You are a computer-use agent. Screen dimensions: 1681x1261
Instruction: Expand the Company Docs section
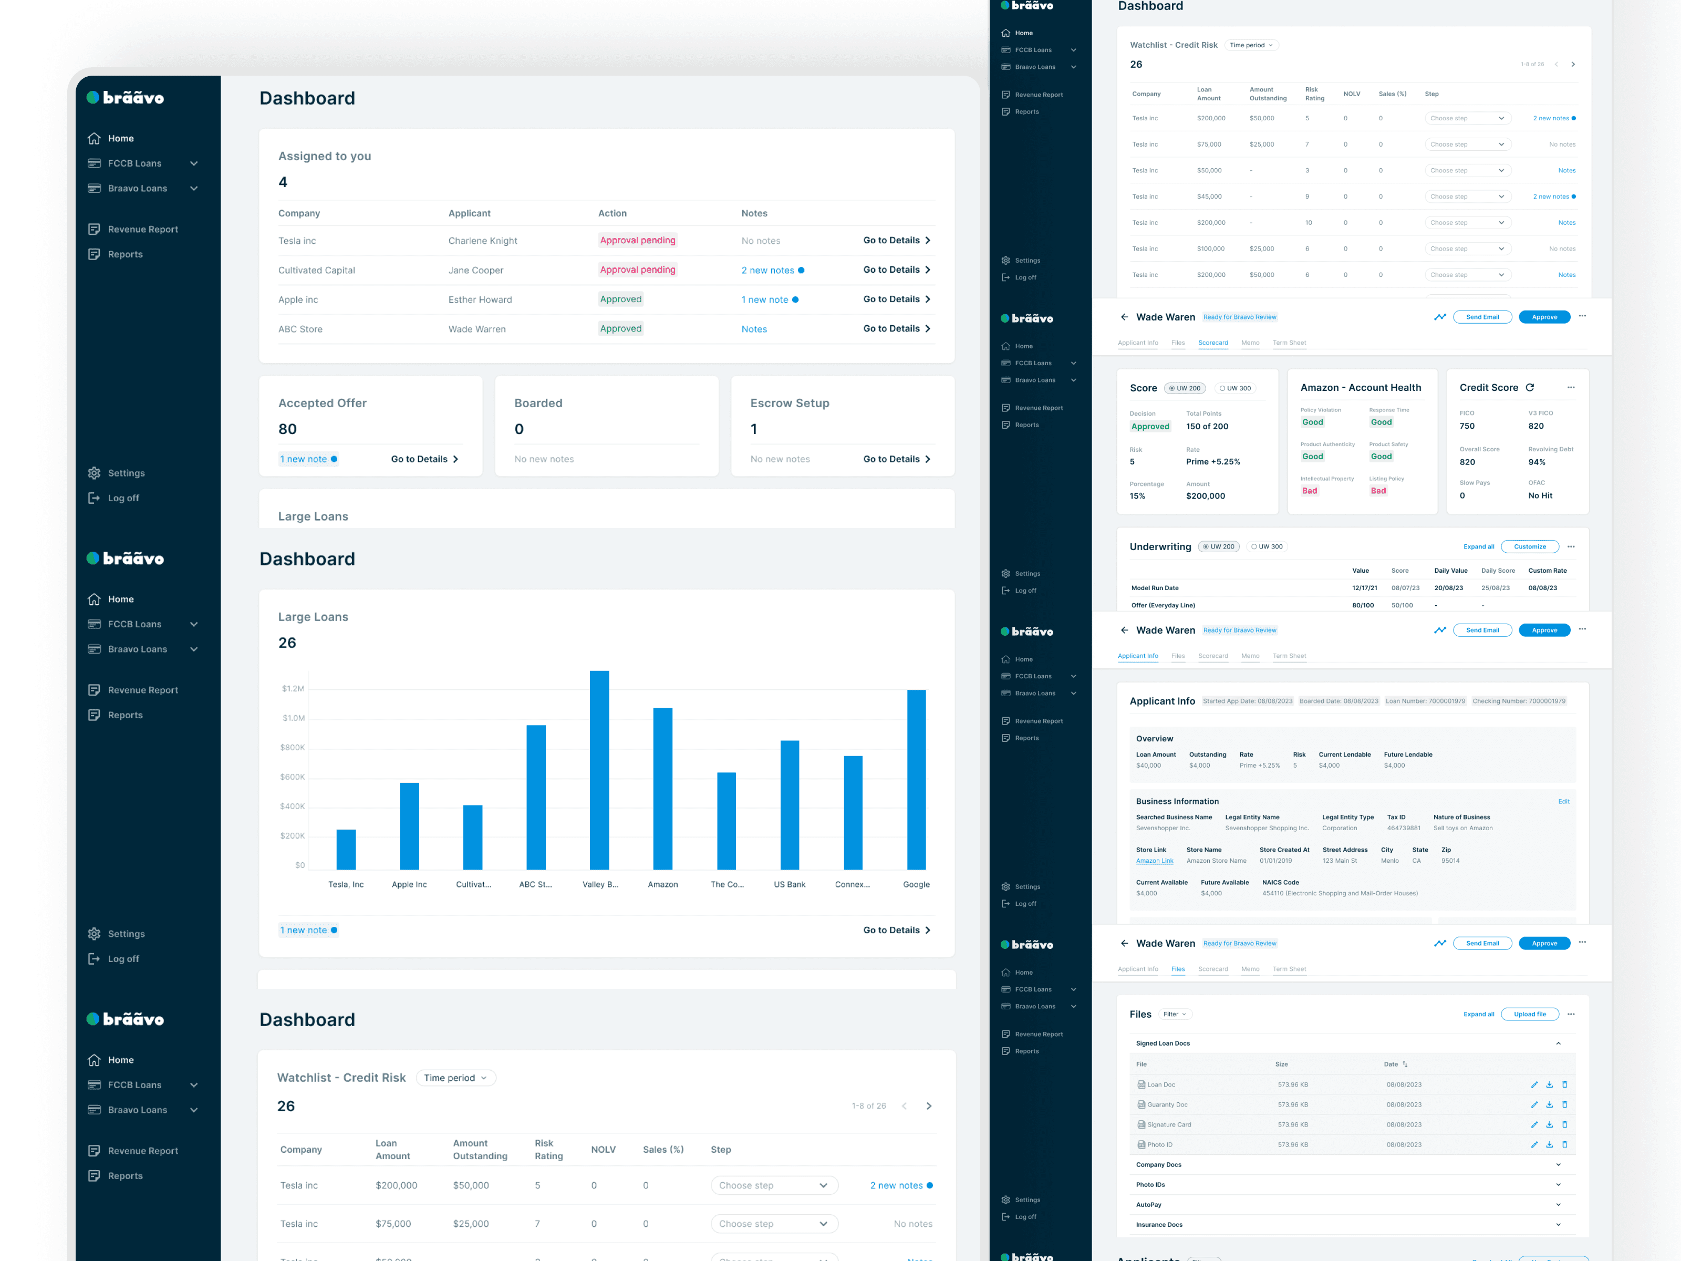(1559, 1164)
